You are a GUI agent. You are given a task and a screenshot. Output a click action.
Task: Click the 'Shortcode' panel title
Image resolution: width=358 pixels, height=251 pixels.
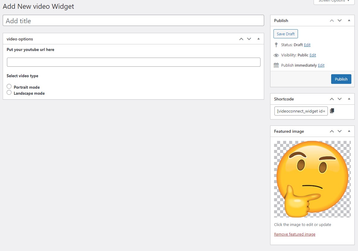coord(284,99)
